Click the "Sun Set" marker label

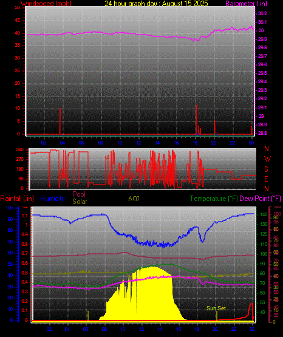(x=216, y=308)
